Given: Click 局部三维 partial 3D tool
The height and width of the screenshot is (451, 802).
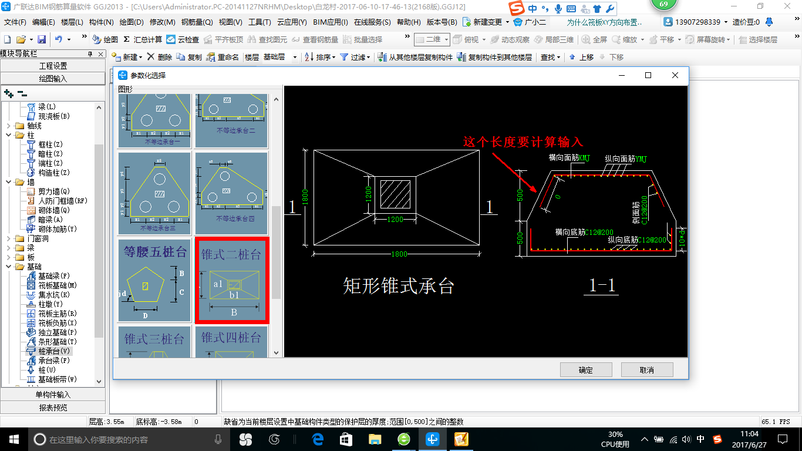Looking at the screenshot, I should (x=554, y=39).
